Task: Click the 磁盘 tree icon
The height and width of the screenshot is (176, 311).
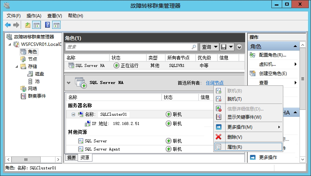Action: pyautogui.click(x=30, y=74)
